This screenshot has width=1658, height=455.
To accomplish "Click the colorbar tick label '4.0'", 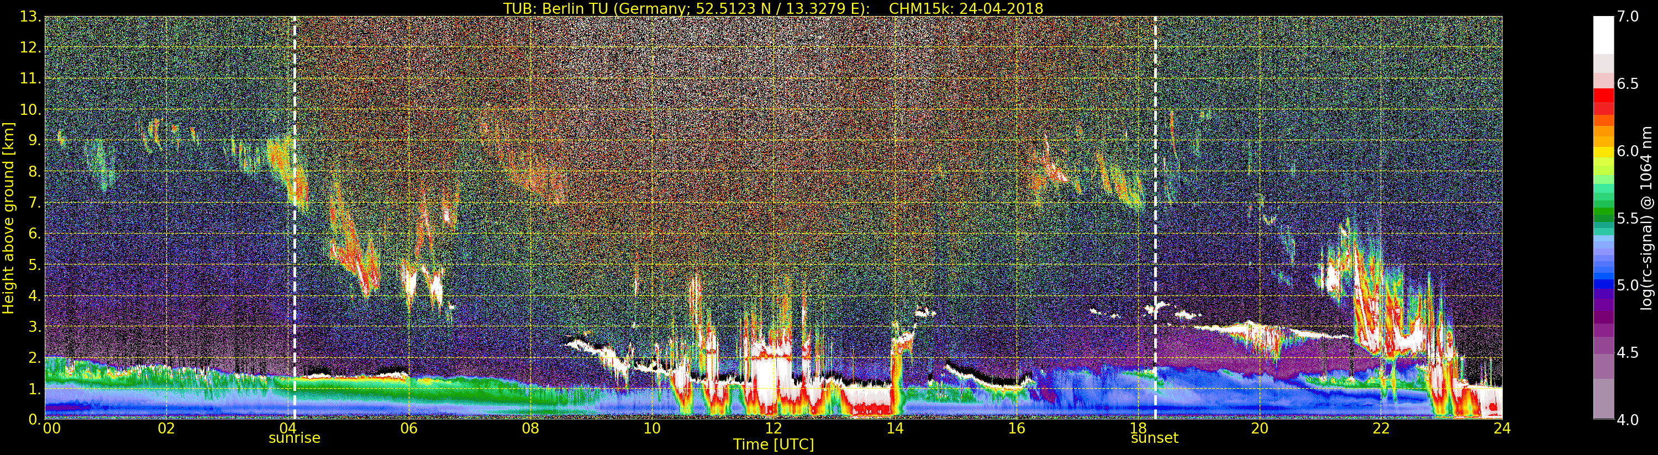I will (x=1628, y=420).
